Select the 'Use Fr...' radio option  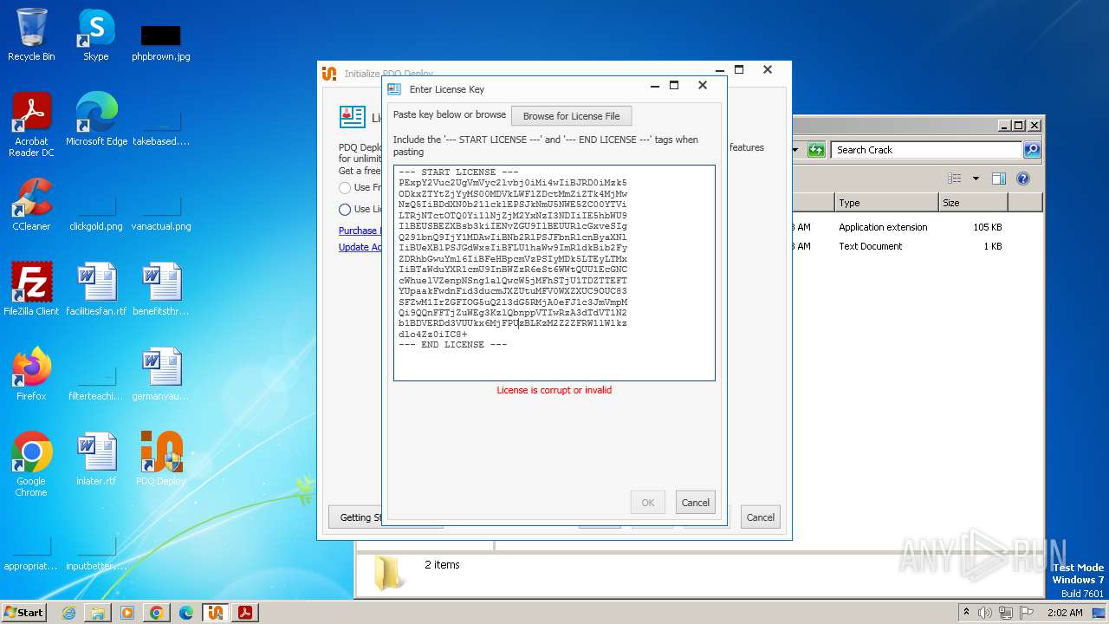click(345, 187)
